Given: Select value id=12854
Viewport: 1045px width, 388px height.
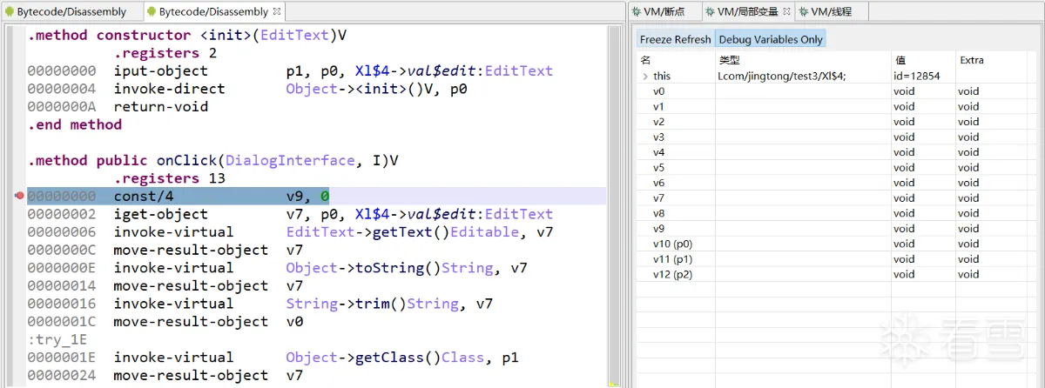Looking at the screenshot, I should point(916,77).
